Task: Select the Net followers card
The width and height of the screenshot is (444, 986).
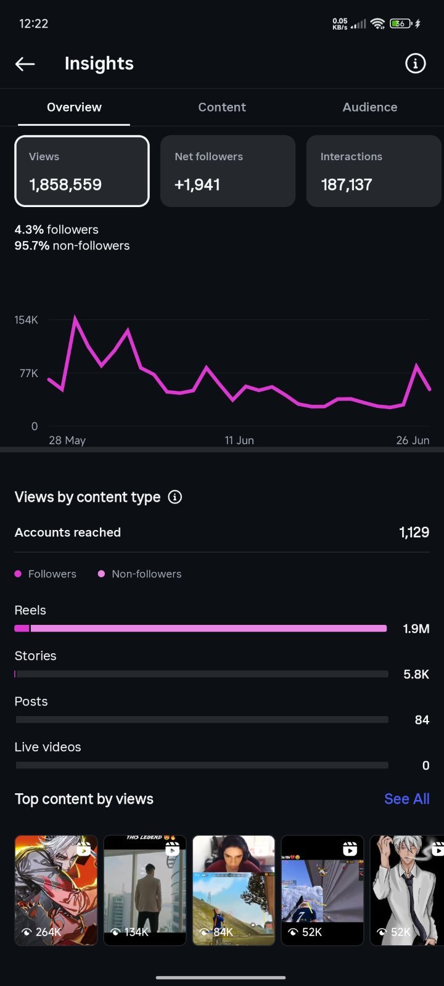Action: pyautogui.click(x=228, y=171)
